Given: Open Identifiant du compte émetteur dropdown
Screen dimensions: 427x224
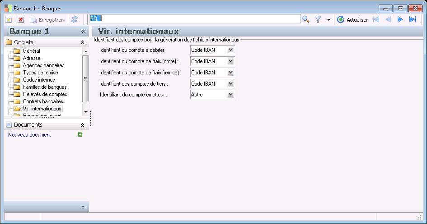Looking at the screenshot, I should point(230,95).
